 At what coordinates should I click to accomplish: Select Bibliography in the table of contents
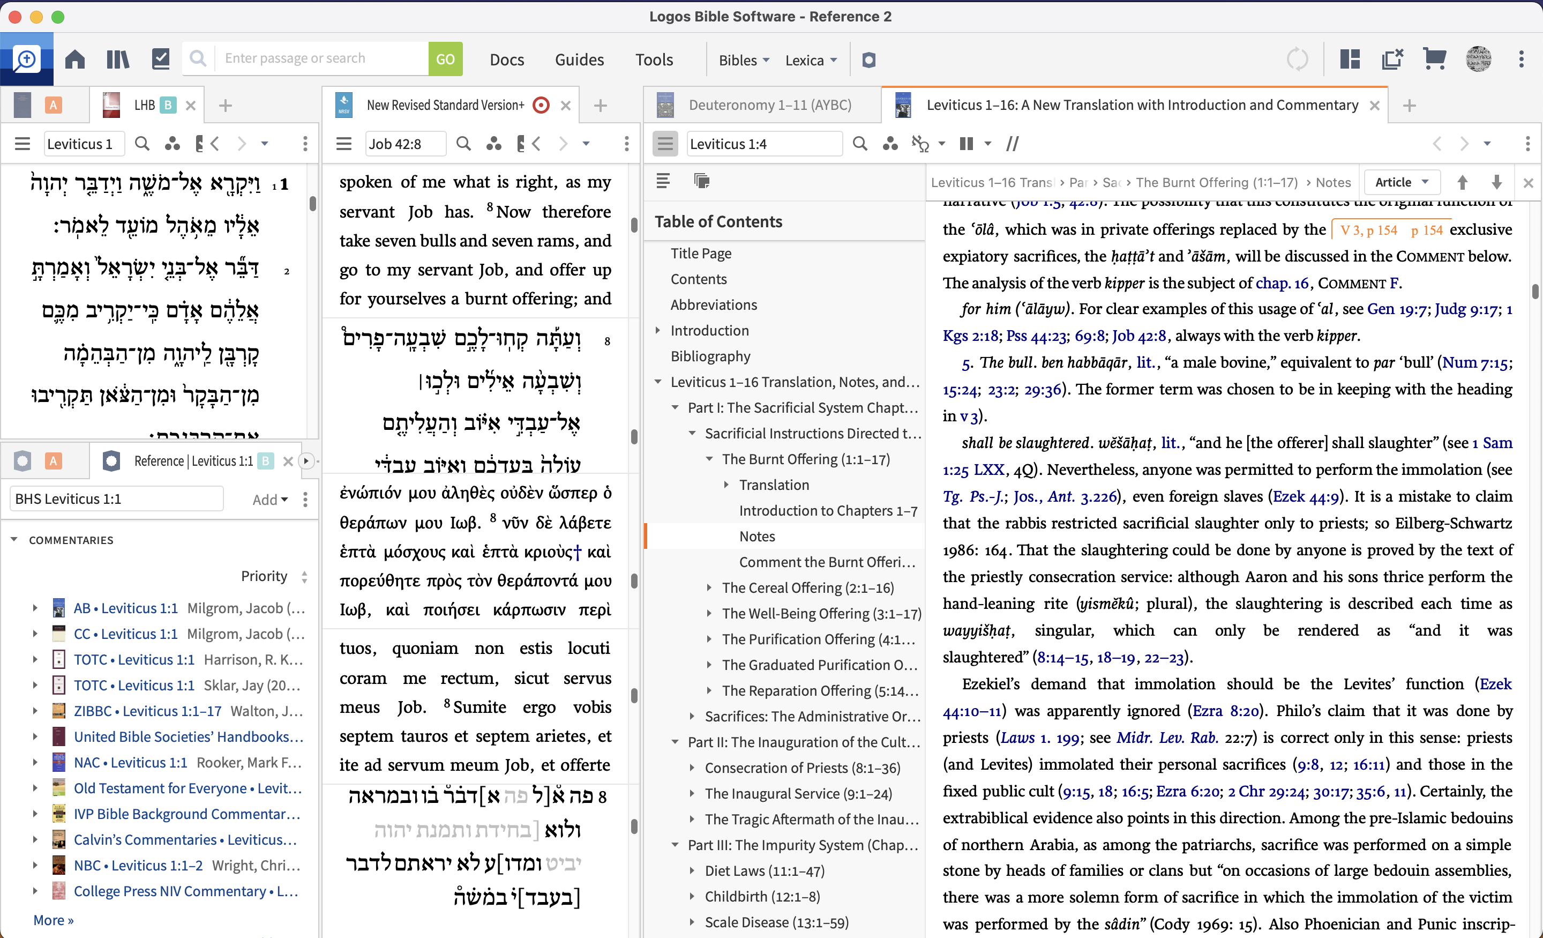pos(710,356)
